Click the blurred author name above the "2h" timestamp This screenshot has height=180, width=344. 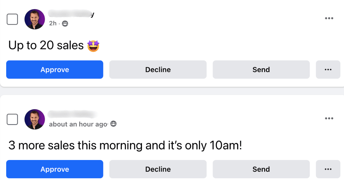pos(71,14)
